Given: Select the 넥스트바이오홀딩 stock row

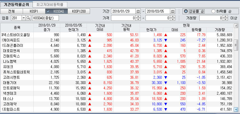Looking at the screenshot, I should point(117,35).
